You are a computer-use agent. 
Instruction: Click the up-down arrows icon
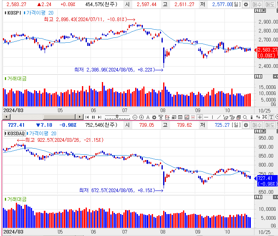(258, 117)
